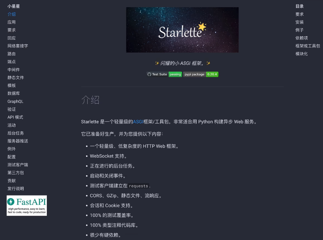Follow the ASGI hyperlink in introduction
Screen dimensions: 323x240
(x=138, y=122)
